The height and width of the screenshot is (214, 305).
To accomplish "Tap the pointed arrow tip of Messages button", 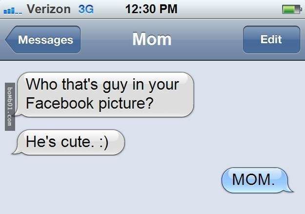I will pyautogui.click(x=9, y=39).
